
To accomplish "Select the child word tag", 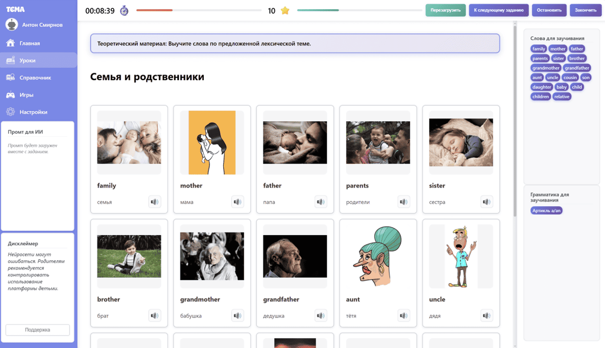I will [x=577, y=87].
